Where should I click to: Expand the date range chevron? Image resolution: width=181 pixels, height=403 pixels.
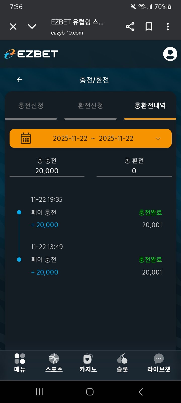tap(158, 139)
